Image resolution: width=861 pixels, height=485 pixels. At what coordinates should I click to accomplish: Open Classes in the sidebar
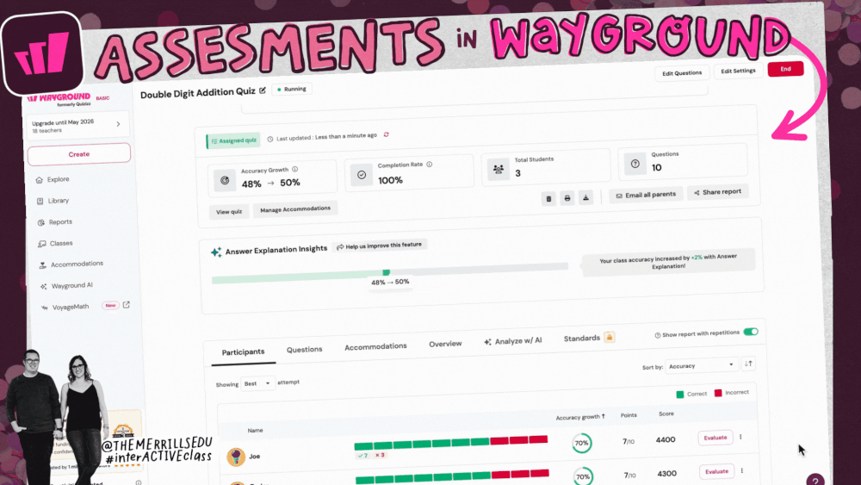tap(55, 243)
